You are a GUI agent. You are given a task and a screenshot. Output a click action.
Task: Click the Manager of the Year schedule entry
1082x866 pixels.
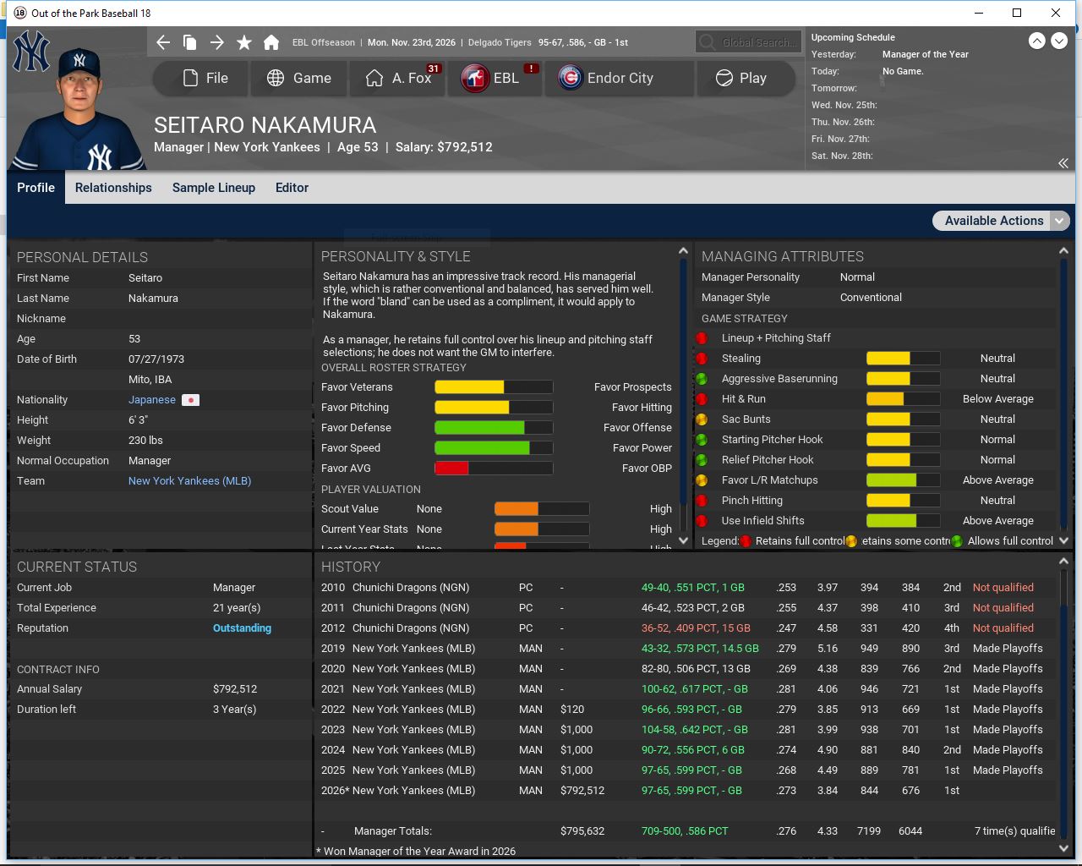click(925, 54)
